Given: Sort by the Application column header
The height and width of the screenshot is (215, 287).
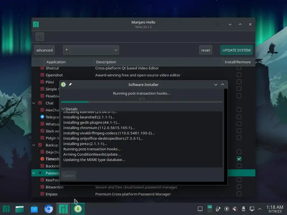Looking at the screenshot, I should pyautogui.click(x=70, y=62).
